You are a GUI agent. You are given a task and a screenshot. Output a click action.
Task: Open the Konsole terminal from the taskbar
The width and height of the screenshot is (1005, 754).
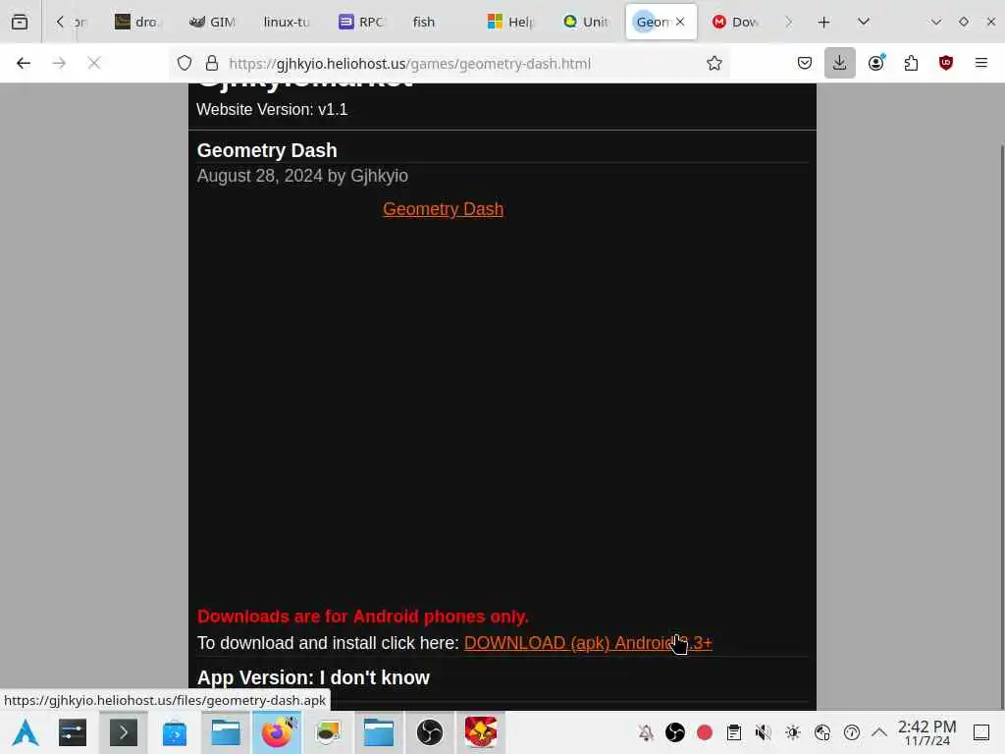(x=123, y=732)
